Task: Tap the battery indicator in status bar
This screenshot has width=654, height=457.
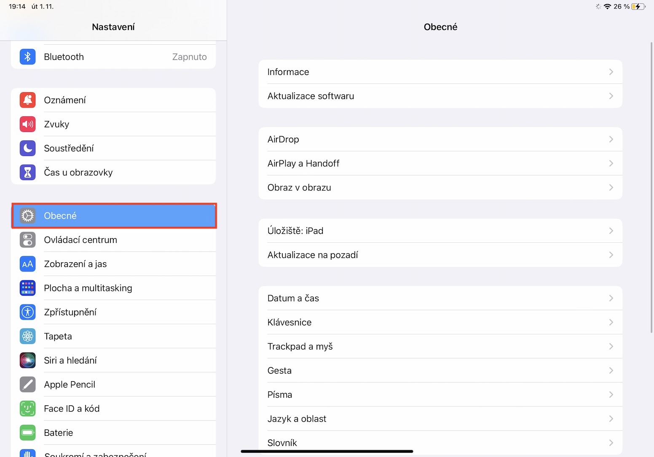Action: tap(638, 6)
